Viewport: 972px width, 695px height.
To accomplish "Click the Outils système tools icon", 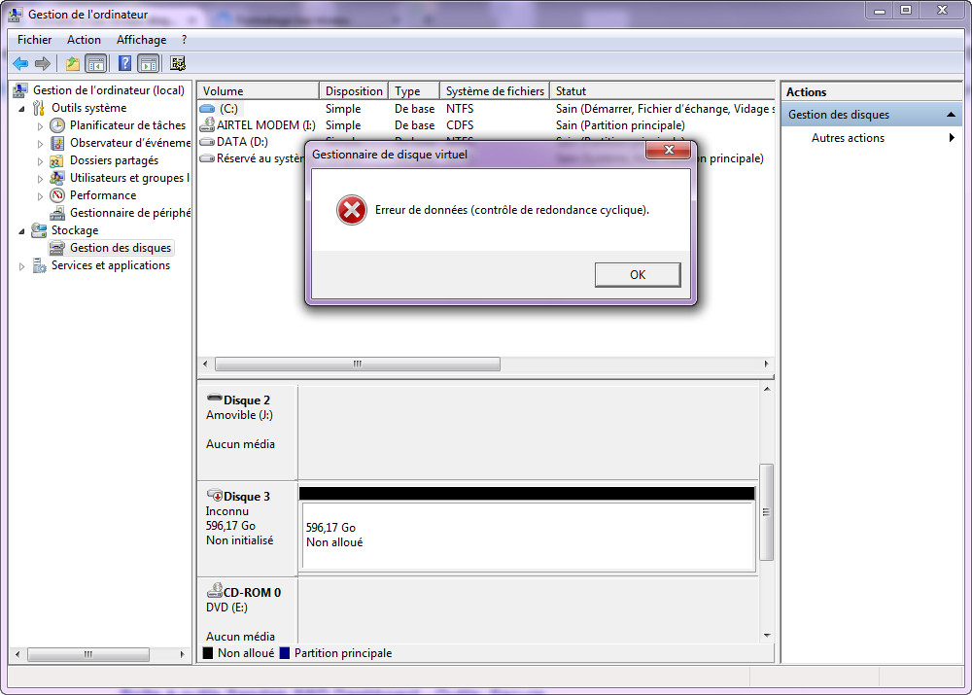I will (x=39, y=108).
